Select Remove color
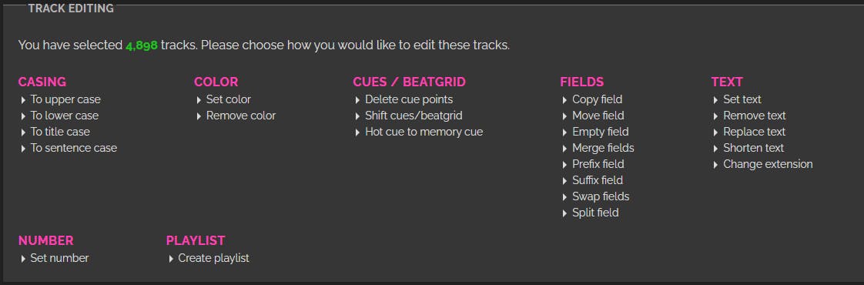This screenshot has width=864, height=285. 241,116
